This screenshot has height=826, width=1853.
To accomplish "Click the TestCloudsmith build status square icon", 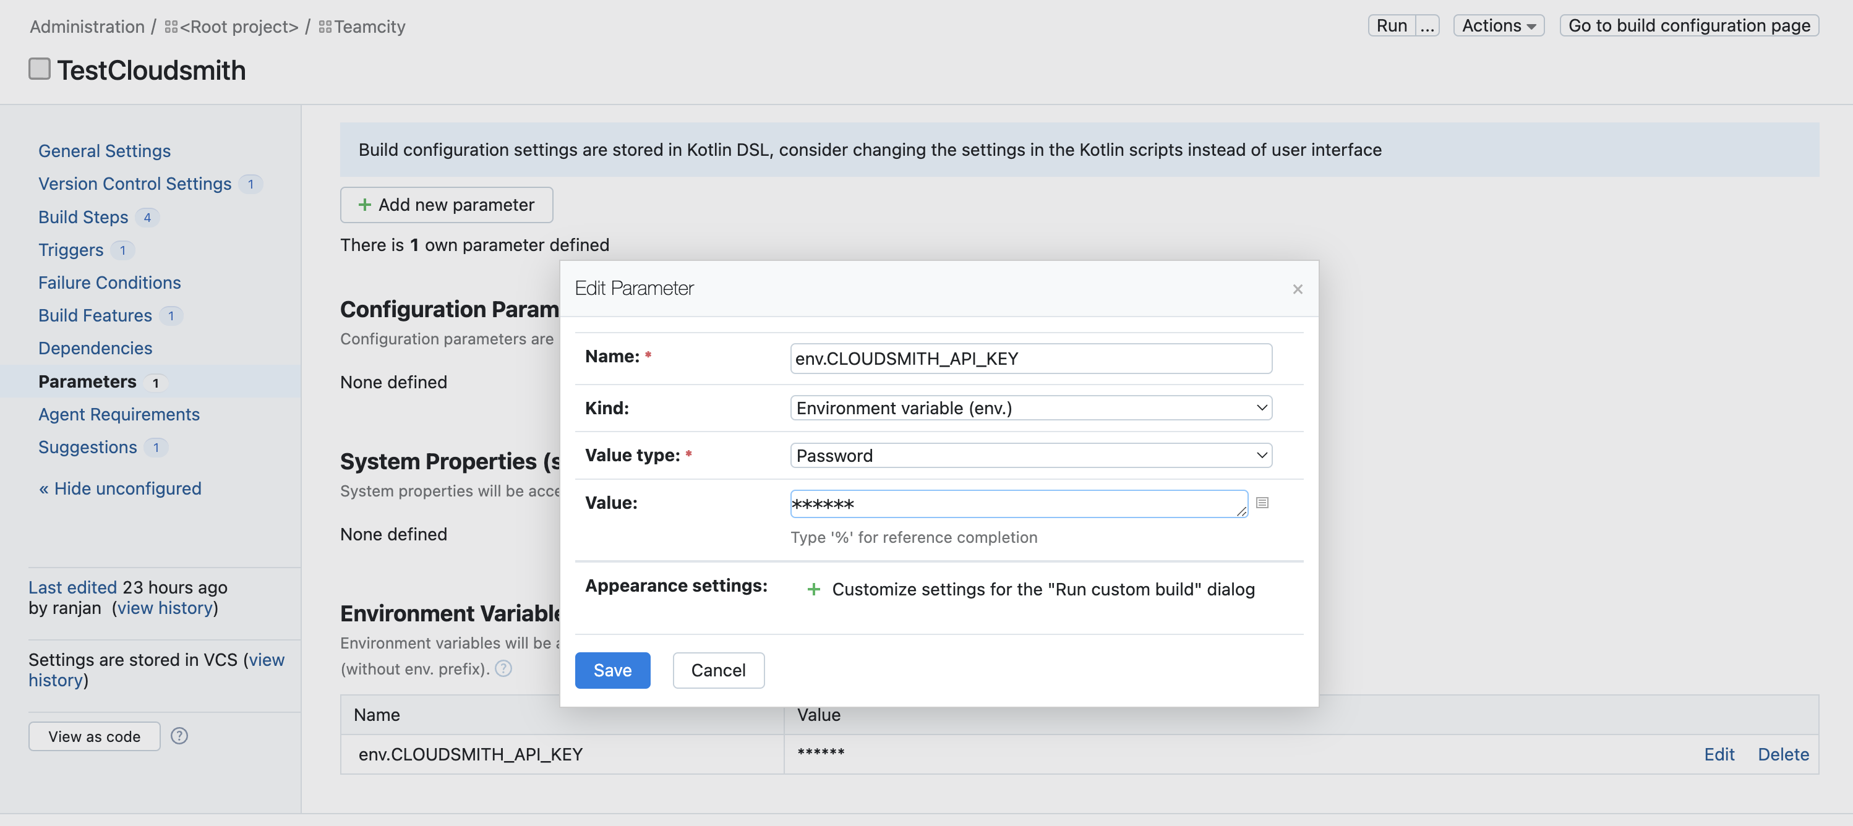I will click(40, 69).
